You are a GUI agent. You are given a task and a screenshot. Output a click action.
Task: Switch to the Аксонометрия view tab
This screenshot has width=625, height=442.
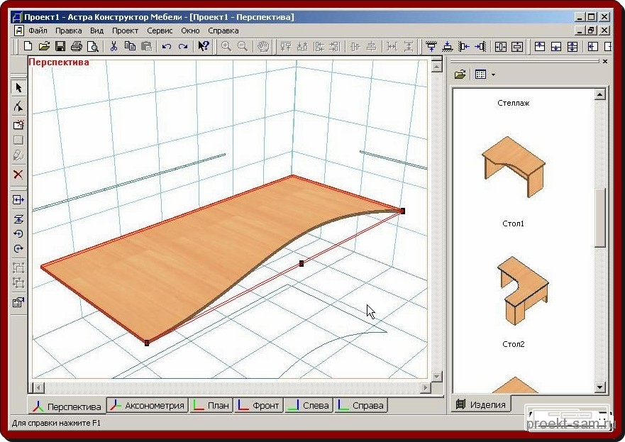pyautogui.click(x=148, y=406)
